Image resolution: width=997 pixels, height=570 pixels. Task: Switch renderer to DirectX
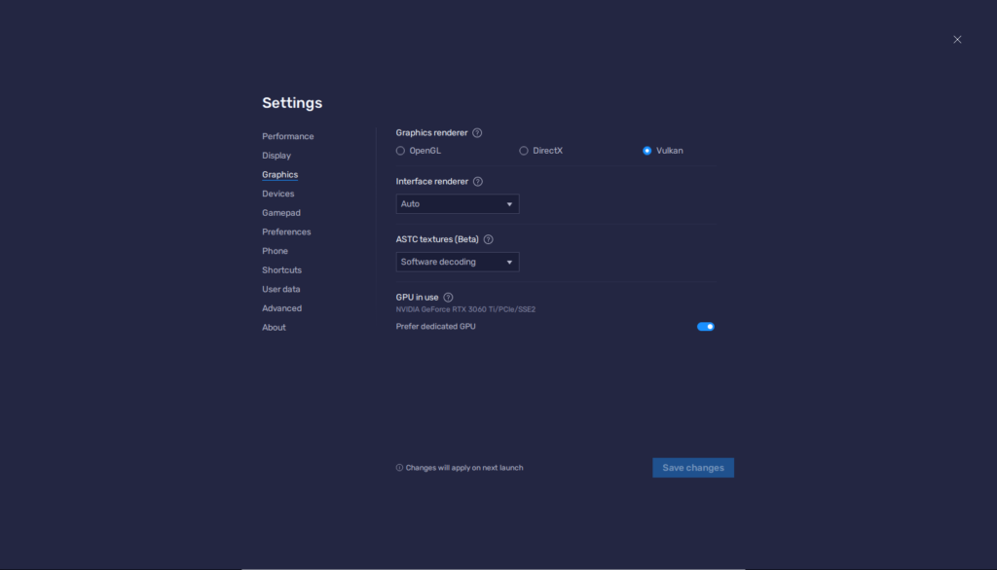tap(523, 151)
